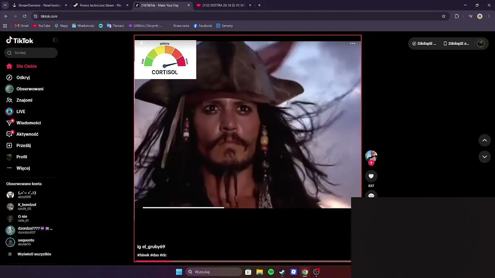Open the Tłumacz bookmark

tap(115, 26)
